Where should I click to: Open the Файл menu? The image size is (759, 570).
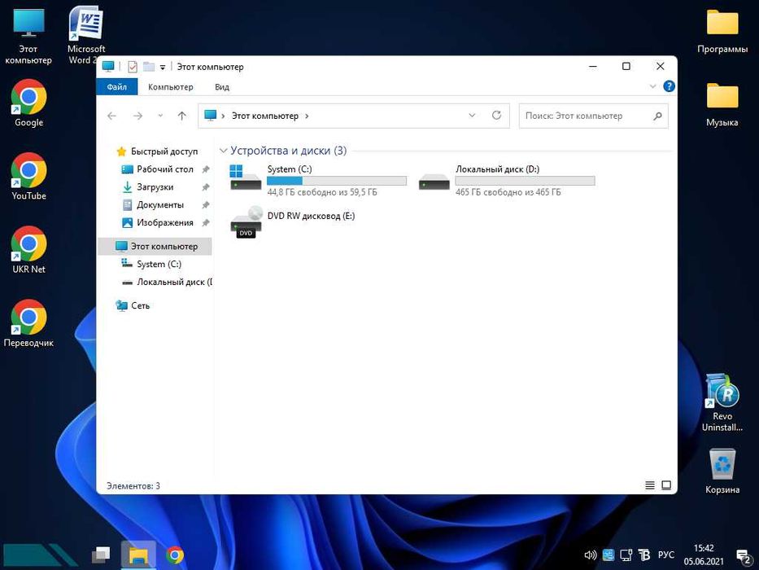pyautogui.click(x=116, y=87)
